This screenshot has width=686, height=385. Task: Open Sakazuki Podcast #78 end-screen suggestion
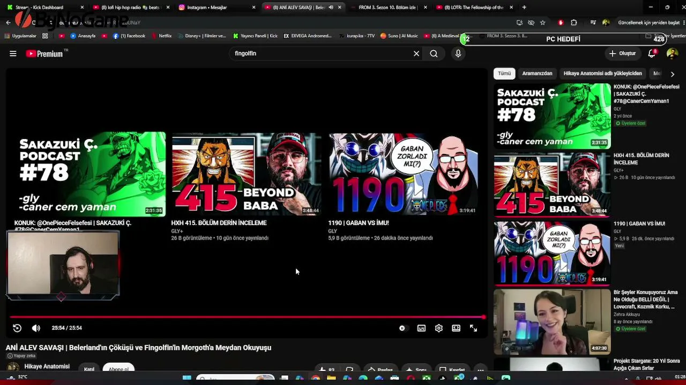[x=90, y=174]
